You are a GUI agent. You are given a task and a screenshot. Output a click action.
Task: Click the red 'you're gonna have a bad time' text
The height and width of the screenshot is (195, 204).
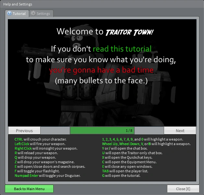point(101,70)
